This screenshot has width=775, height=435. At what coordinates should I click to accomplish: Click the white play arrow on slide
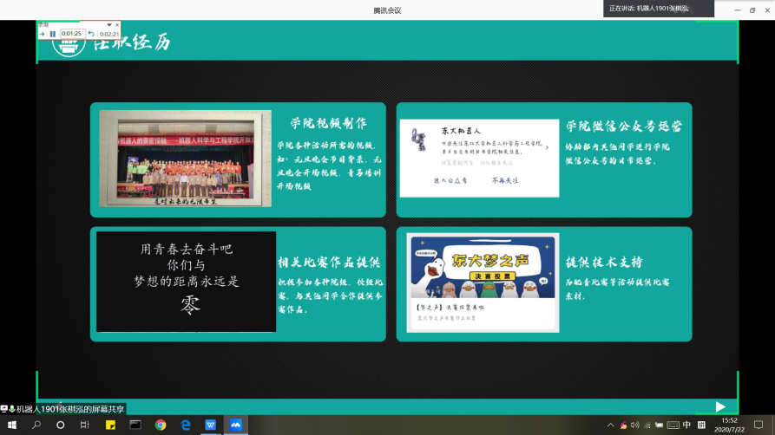tap(719, 406)
